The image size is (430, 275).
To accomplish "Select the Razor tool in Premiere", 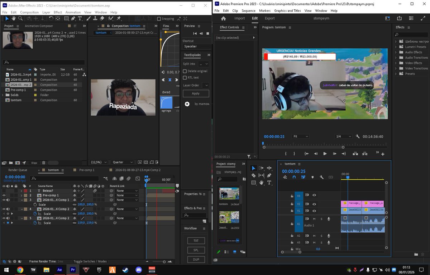I will coord(253,175).
